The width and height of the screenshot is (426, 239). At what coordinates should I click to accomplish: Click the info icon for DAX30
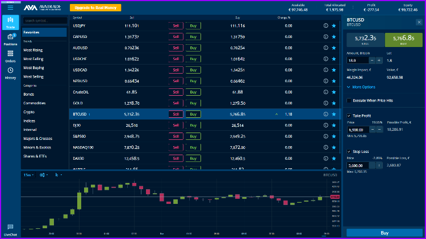tap(326, 158)
